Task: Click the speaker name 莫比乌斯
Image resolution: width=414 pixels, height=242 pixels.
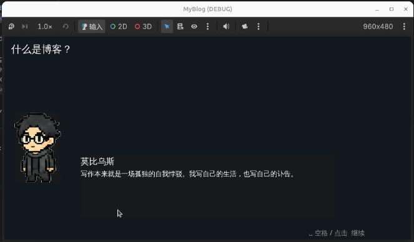Action: tap(97, 162)
